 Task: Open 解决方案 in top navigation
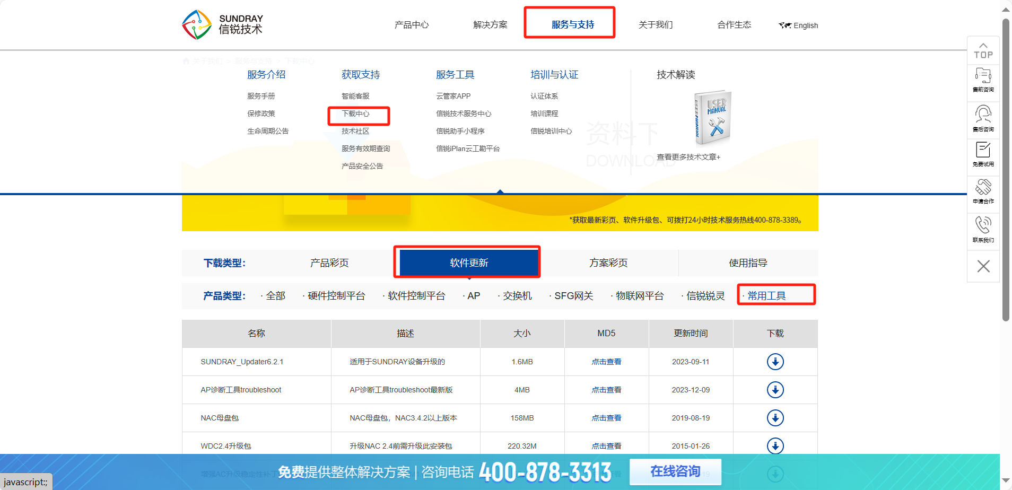[x=490, y=25]
